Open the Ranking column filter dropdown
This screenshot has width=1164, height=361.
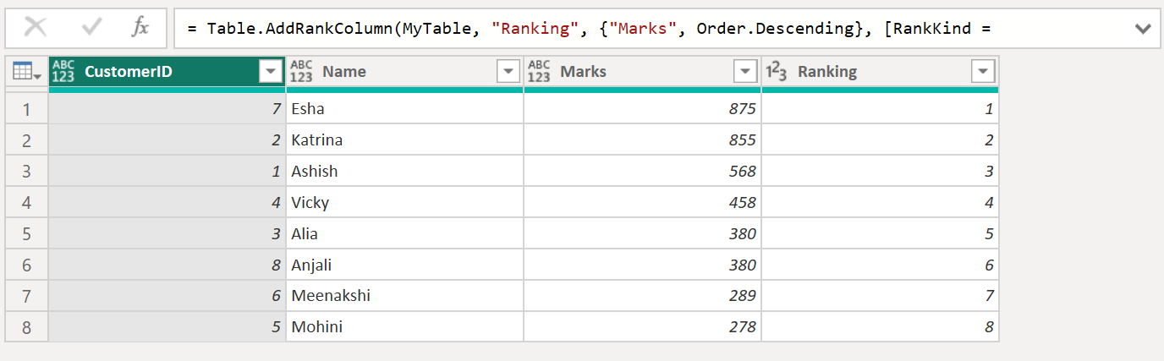983,72
